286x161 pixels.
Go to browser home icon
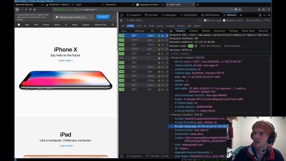[34, 9]
